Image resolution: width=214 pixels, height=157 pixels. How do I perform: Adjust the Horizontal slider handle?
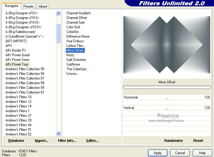pos(167,98)
